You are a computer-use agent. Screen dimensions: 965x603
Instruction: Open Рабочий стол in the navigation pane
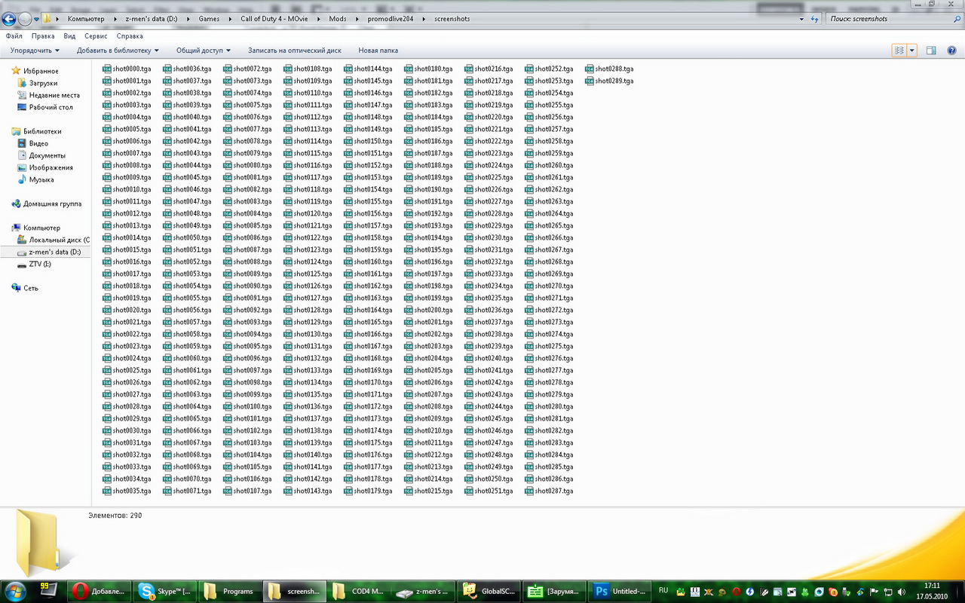click(x=51, y=107)
